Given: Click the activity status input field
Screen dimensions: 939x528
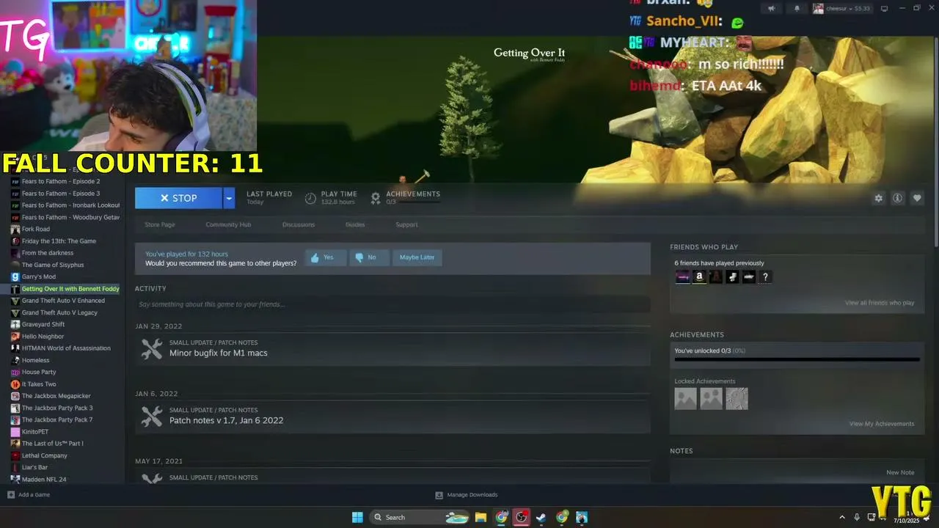Looking at the screenshot, I should 392,304.
